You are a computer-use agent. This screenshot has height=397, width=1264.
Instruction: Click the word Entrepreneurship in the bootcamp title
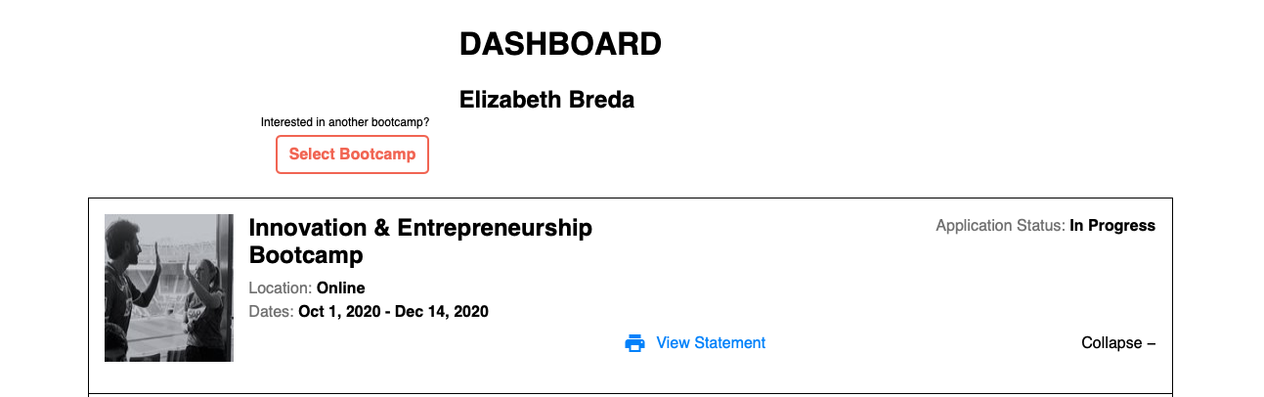(x=495, y=228)
